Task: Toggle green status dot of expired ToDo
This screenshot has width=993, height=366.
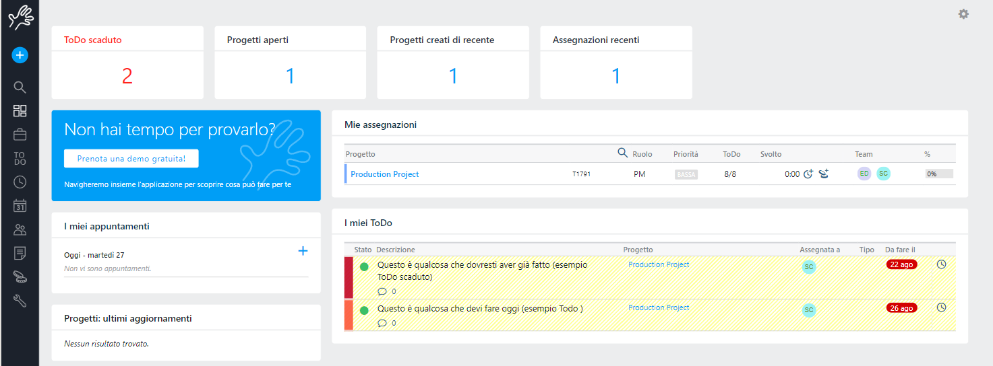Action: [x=364, y=267]
